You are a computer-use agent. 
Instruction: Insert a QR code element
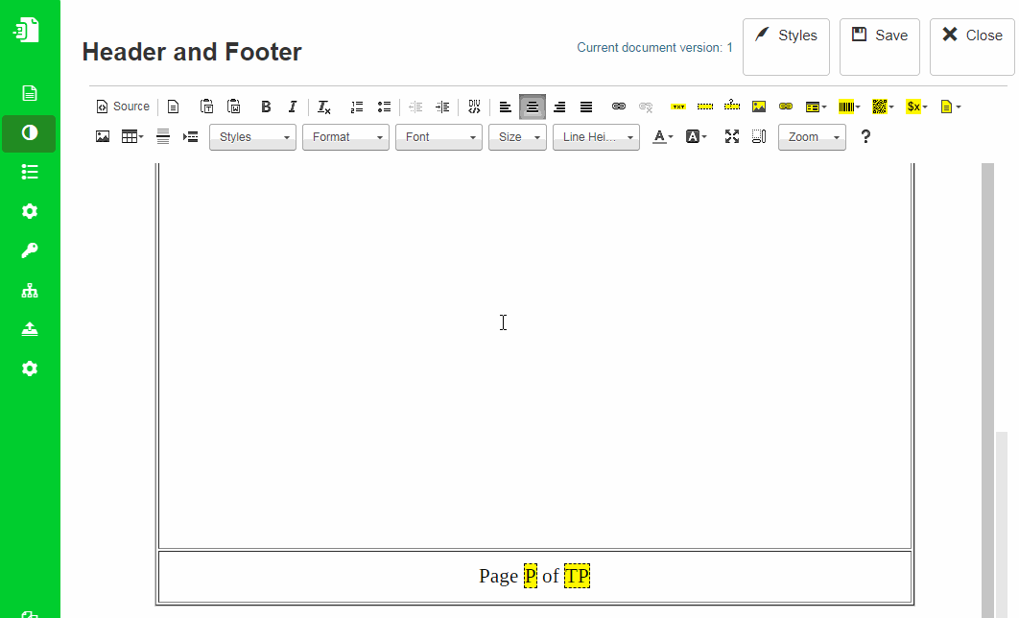[879, 107]
